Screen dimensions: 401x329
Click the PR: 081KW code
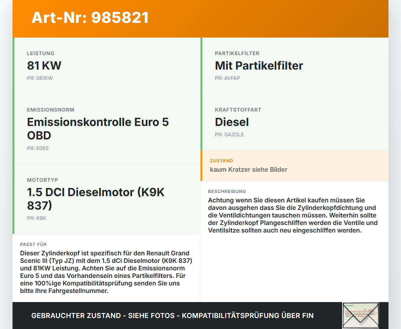[40, 78]
